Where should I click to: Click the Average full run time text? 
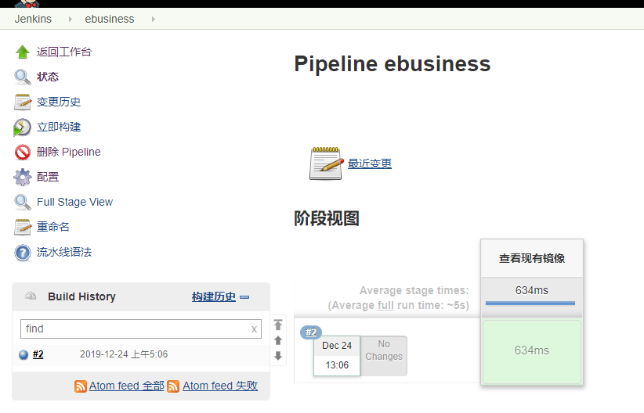tap(399, 306)
